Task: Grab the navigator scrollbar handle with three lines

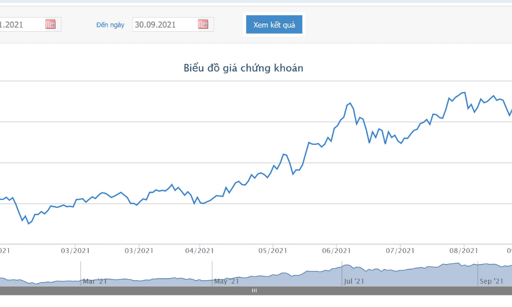Action: point(254,290)
